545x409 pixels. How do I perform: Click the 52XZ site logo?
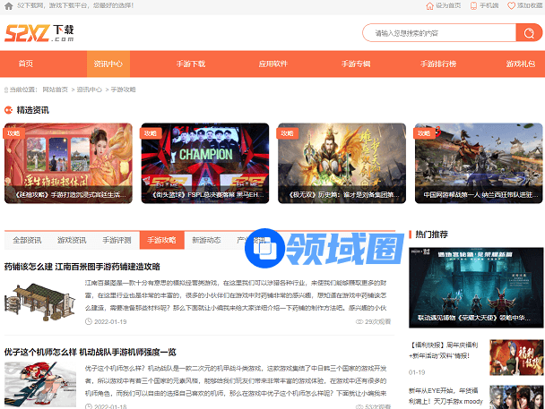click(39, 35)
